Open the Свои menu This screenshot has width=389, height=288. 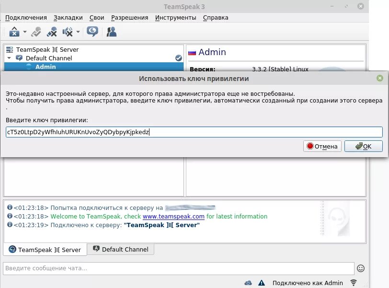[97, 18]
